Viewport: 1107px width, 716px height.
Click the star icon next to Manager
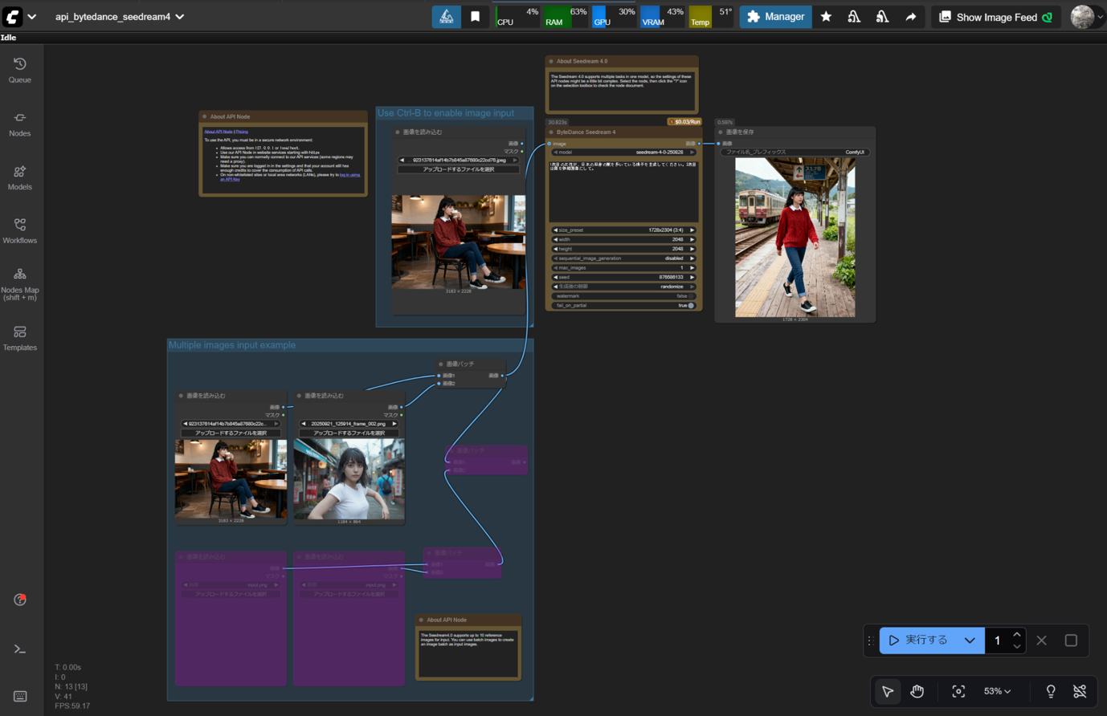[x=826, y=17]
